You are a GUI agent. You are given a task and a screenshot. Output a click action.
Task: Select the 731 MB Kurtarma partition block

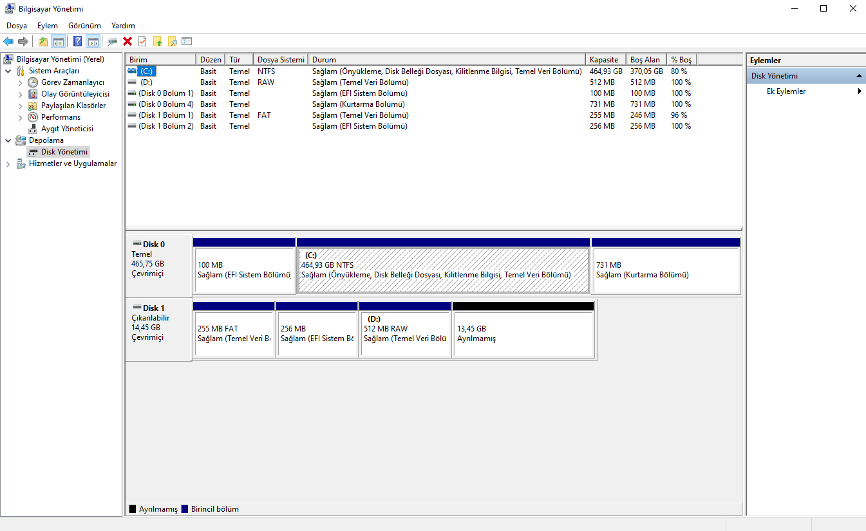[x=666, y=265]
